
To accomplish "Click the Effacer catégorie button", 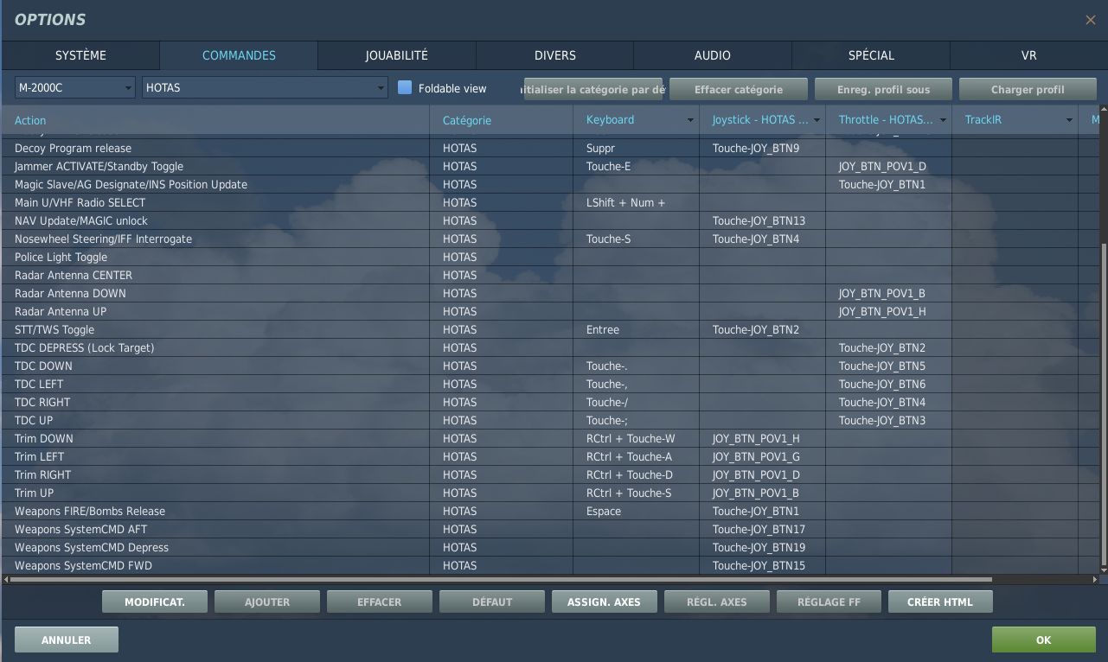I will [738, 89].
